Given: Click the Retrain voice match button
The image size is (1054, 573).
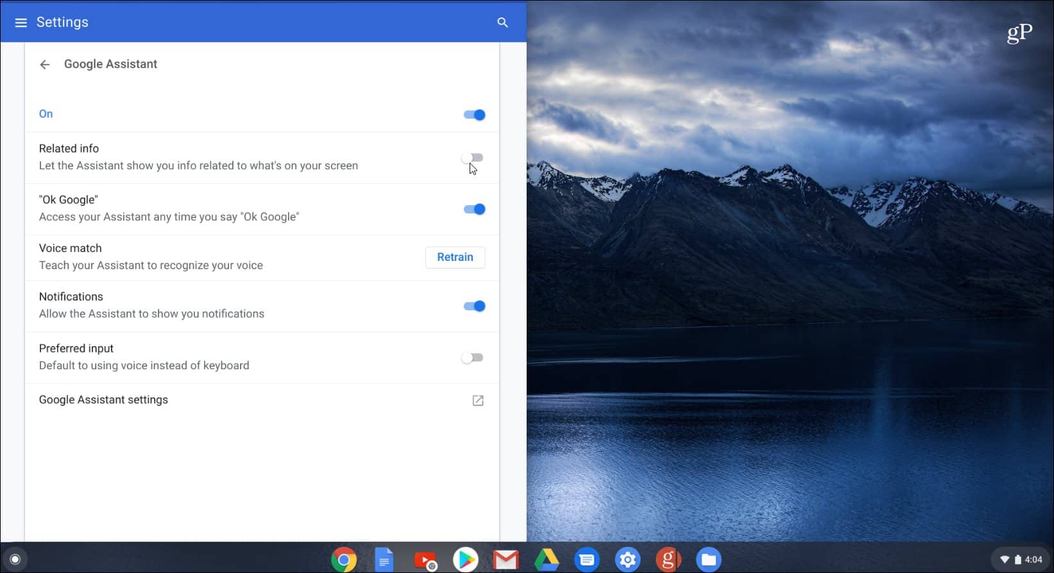Looking at the screenshot, I should 455,257.
